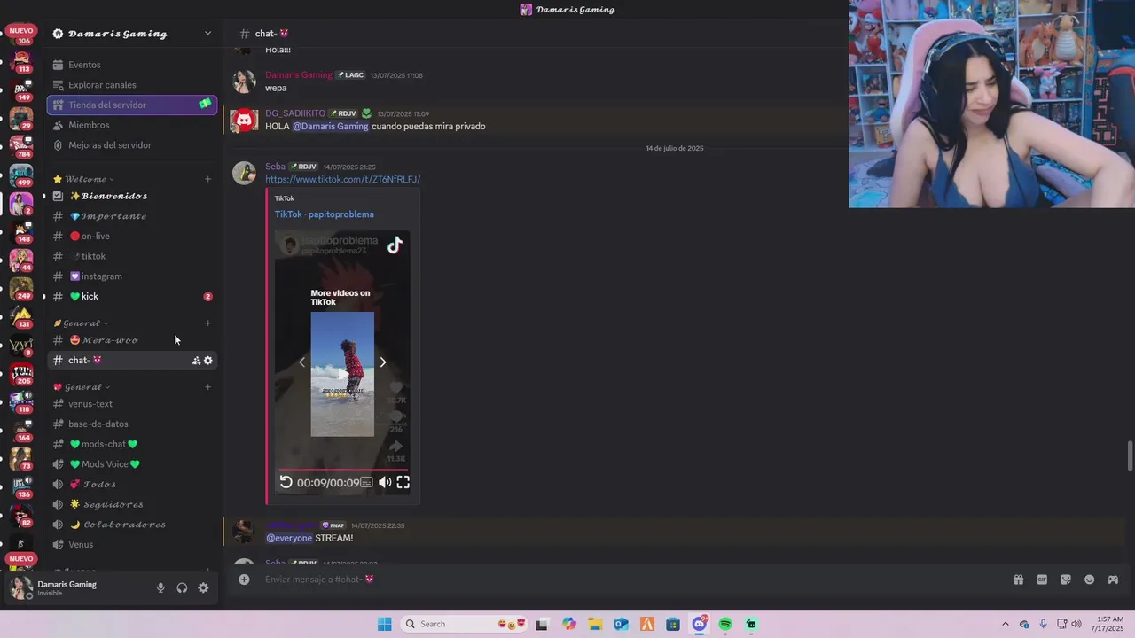Toggle system volume icon in tray
This screenshot has height=638, width=1135.
pos(1076,624)
